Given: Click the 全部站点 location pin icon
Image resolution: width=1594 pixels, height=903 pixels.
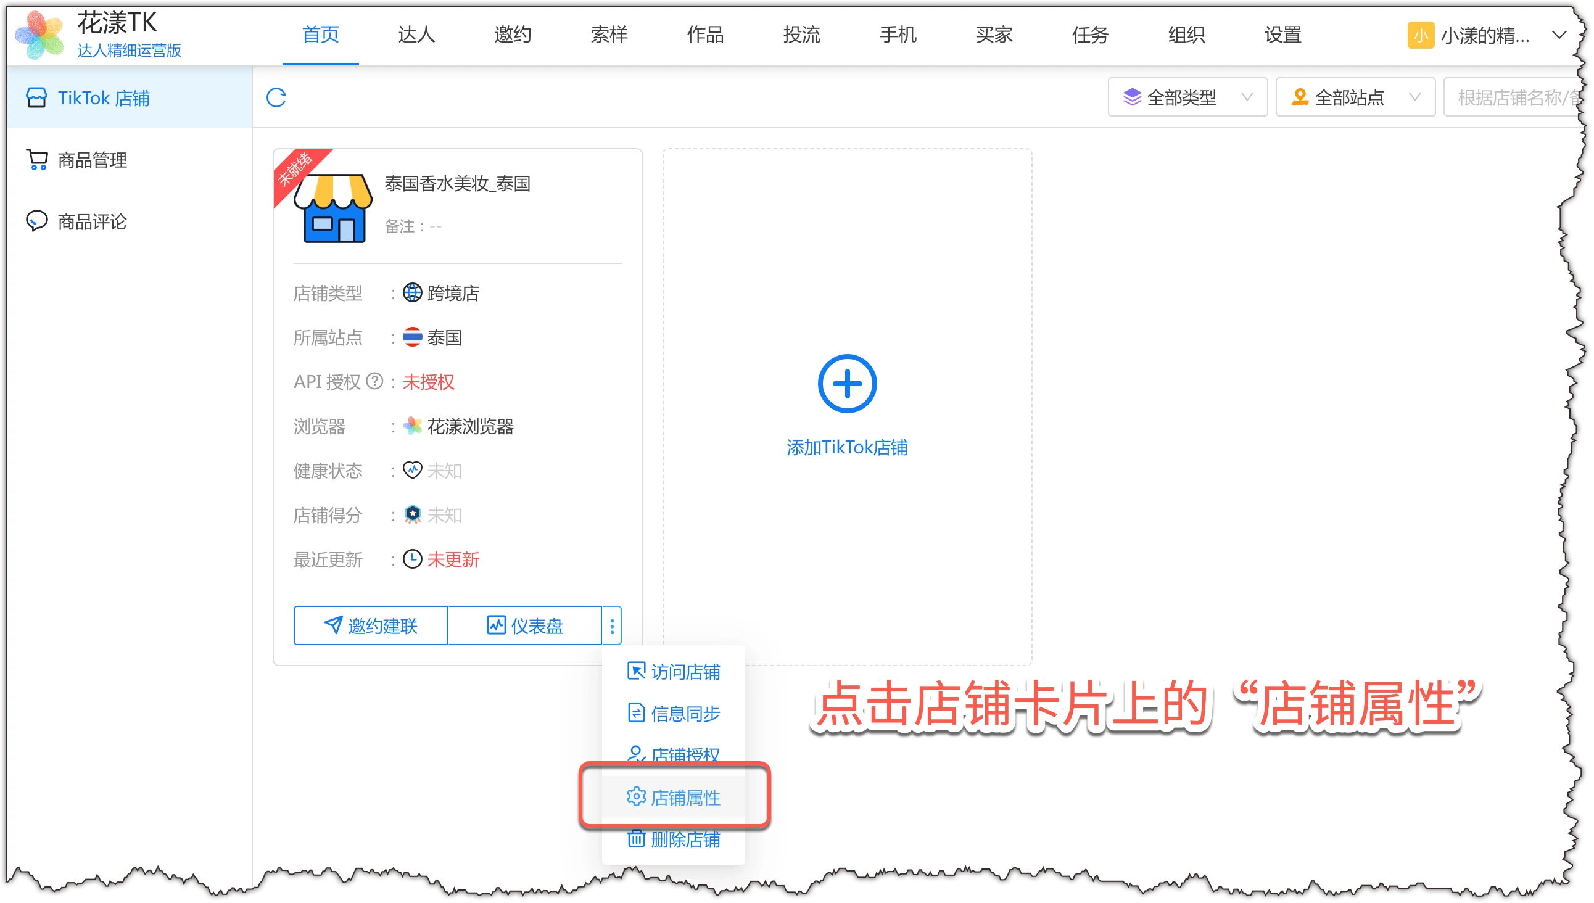Looking at the screenshot, I should click(x=1300, y=97).
